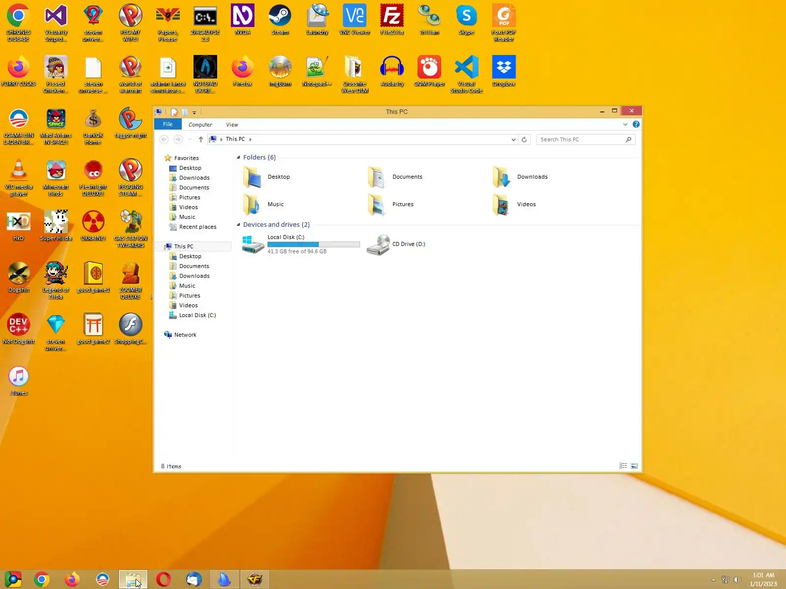Click the GOM Player desktop icon
The image size is (786, 589).
tap(429, 71)
